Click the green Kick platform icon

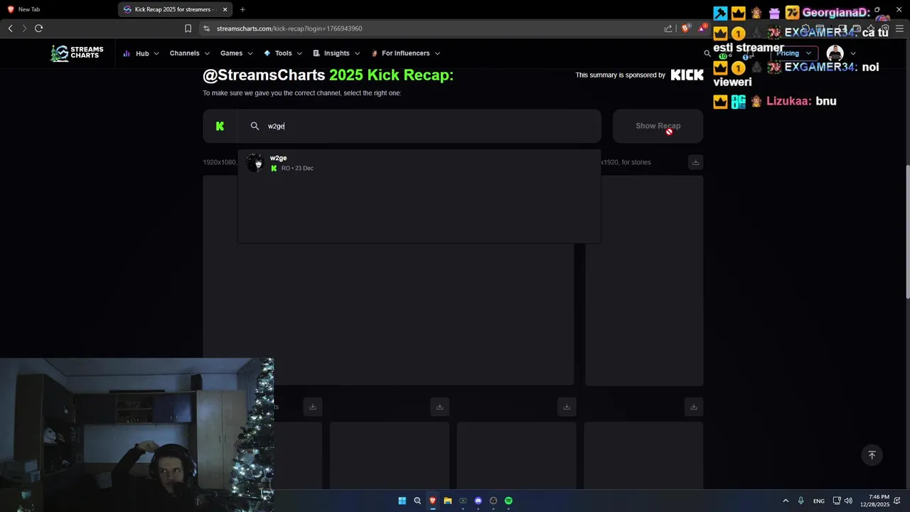pos(220,126)
